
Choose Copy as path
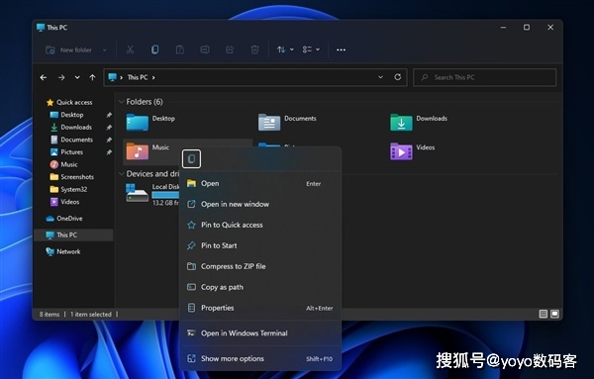[x=260, y=287]
